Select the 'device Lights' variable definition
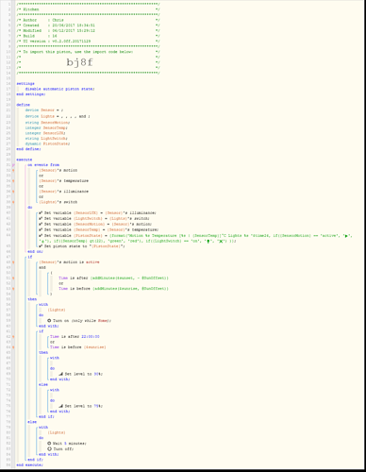The height and width of the screenshot is (472, 366). click(58, 116)
